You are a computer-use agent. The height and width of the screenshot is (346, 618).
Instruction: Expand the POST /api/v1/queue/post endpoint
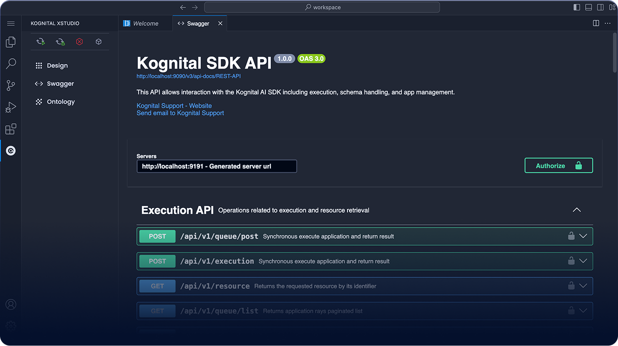583,236
